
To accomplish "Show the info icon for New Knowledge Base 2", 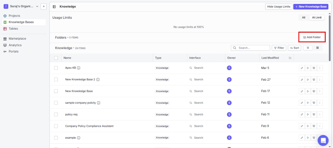I will (x=98, y=79).
